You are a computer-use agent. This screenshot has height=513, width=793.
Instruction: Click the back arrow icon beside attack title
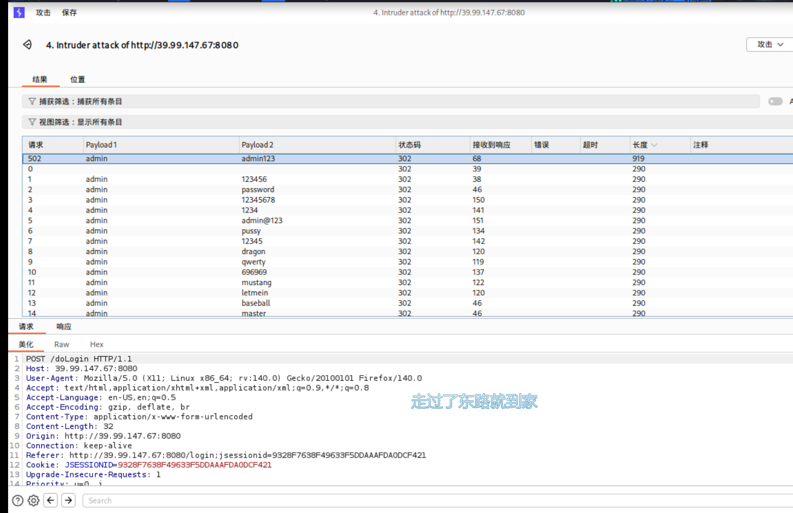pyautogui.click(x=28, y=45)
